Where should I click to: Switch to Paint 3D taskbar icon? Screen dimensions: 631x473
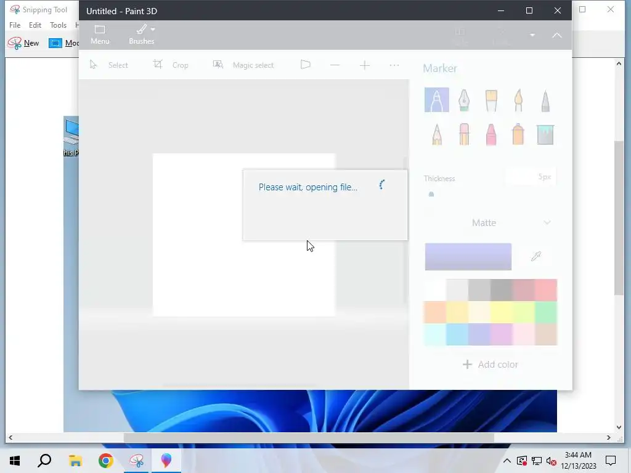166,461
